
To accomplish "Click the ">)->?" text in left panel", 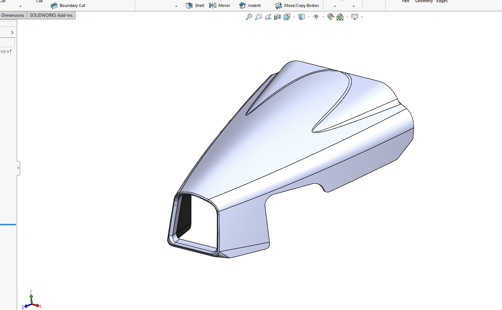I will (6, 51).
